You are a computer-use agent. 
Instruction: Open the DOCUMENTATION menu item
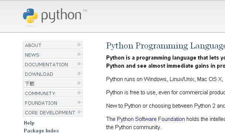(x=53, y=64)
